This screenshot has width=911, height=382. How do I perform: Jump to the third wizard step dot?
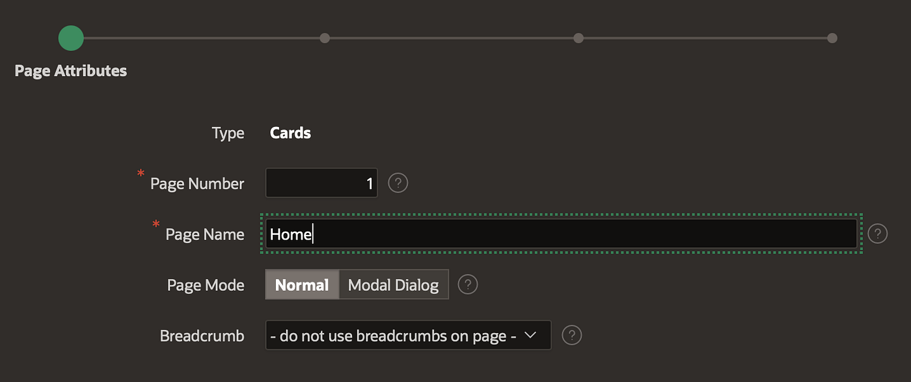(x=578, y=38)
